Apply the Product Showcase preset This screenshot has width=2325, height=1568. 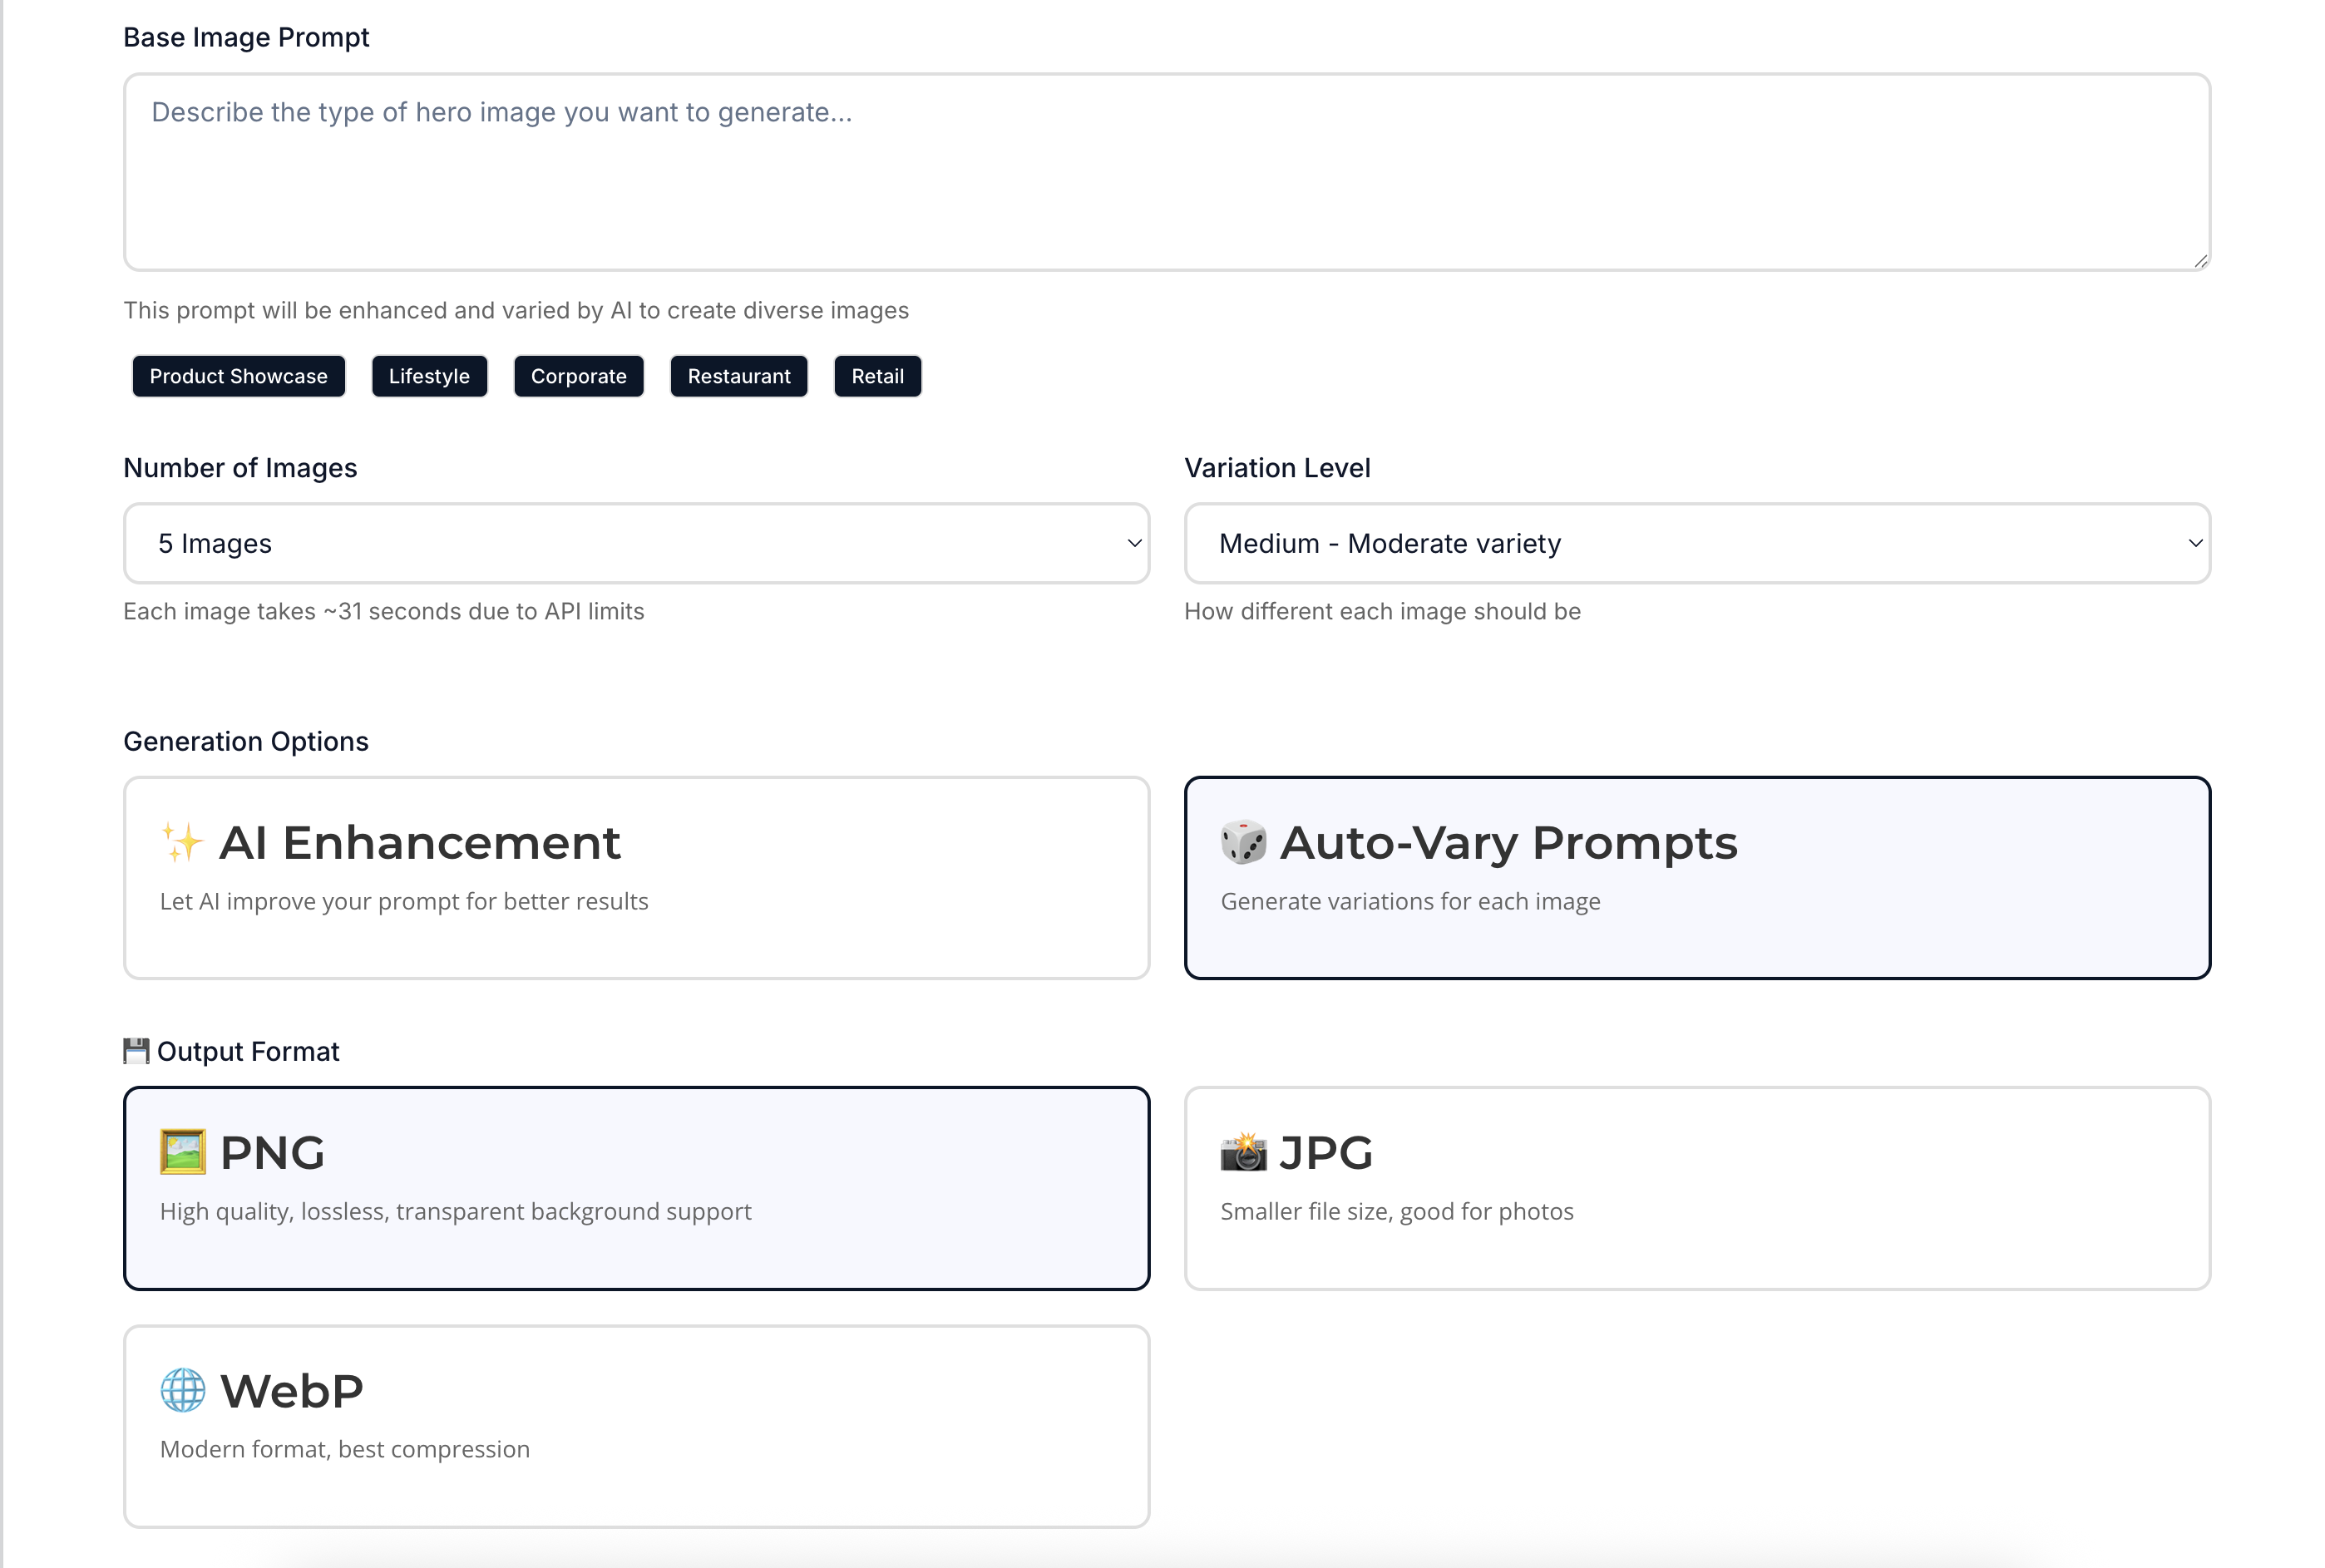click(238, 376)
